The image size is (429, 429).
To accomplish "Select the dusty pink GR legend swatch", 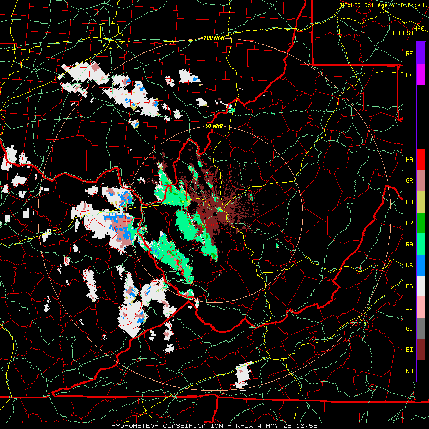I will tap(421, 181).
